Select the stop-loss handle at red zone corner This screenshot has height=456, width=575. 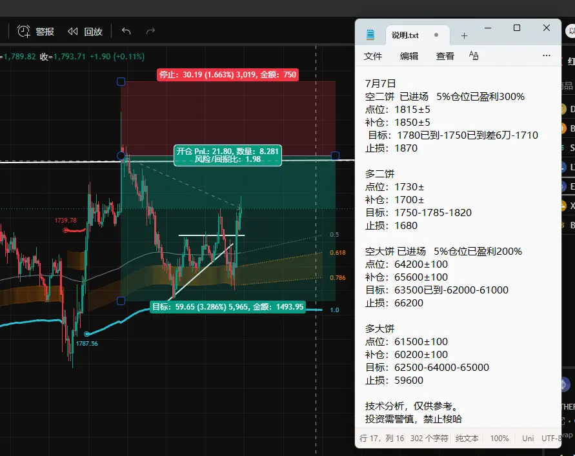(121, 82)
